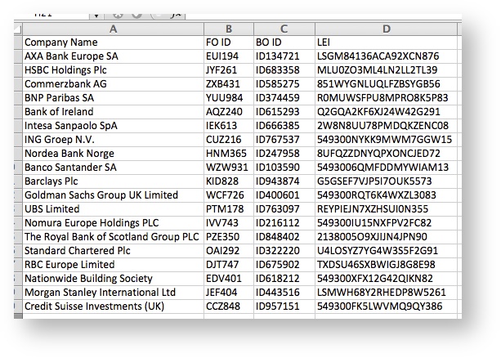Select the 'HSBC Holdings Plc' cell
The image size is (501, 358).
pos(113,70)
